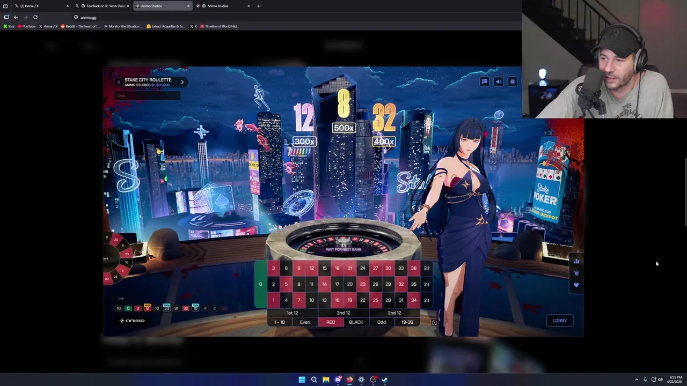Viewport: 687px width, 386px height.
Task: Open the page's vertical scrollbar thumb
Action: click(x=685, y=193)
